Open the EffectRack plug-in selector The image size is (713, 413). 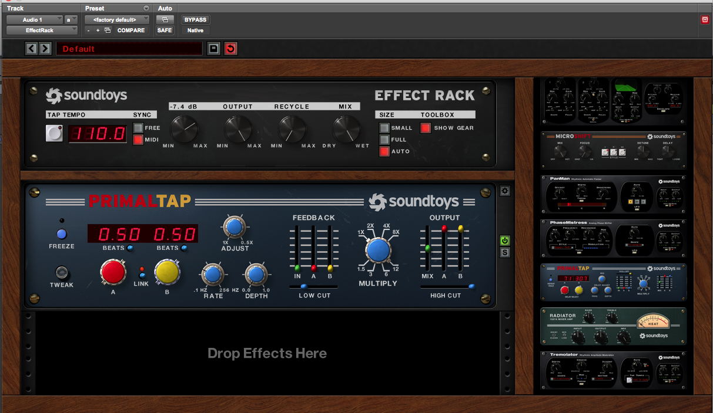42,30
